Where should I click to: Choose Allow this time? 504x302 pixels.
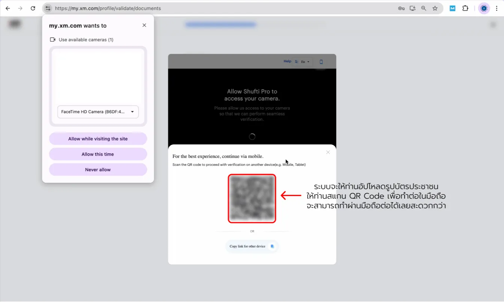(98, 154)
